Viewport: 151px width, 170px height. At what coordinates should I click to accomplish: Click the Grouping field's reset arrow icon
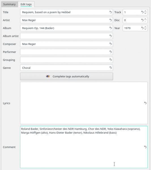pyautogui.click(x=110, y=60)
